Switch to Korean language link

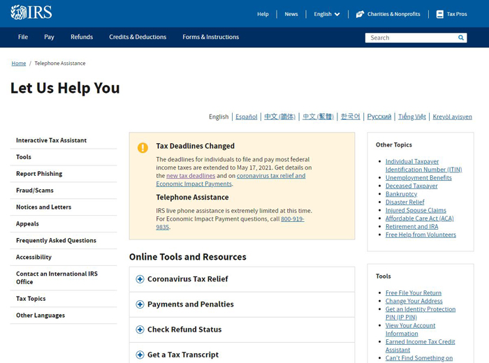pyautogui.click(x=351, y=117)
